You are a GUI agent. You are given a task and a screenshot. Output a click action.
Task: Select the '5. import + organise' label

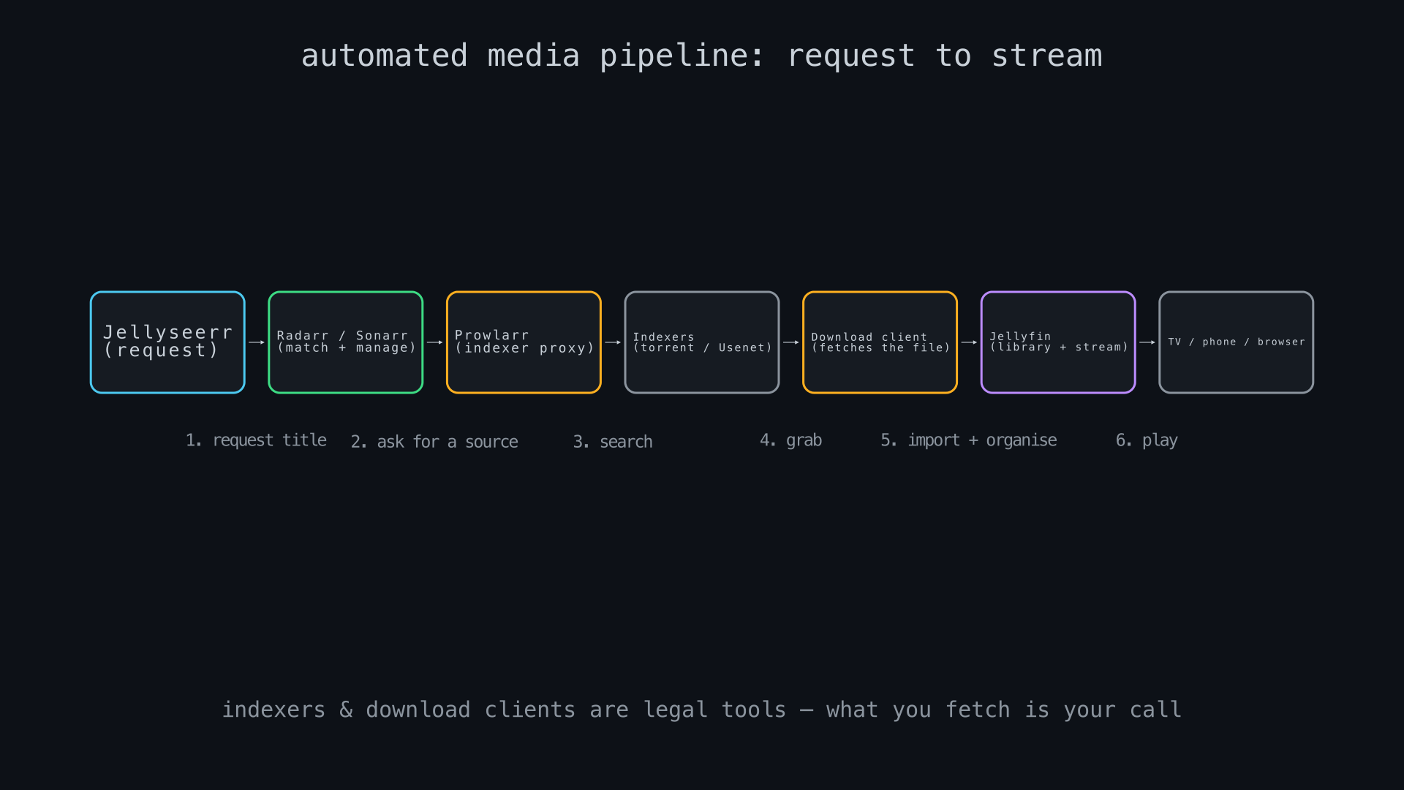(969, 440)
